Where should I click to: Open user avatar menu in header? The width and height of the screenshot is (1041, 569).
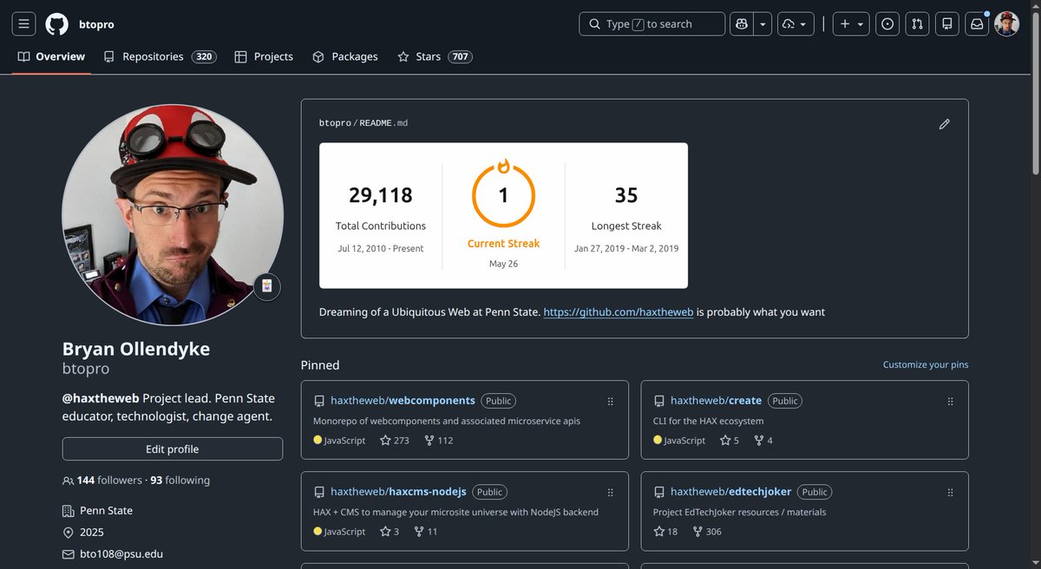point(1006,24)
